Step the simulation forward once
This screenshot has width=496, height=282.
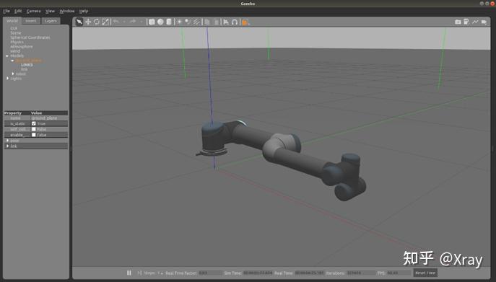coord(139,273)
